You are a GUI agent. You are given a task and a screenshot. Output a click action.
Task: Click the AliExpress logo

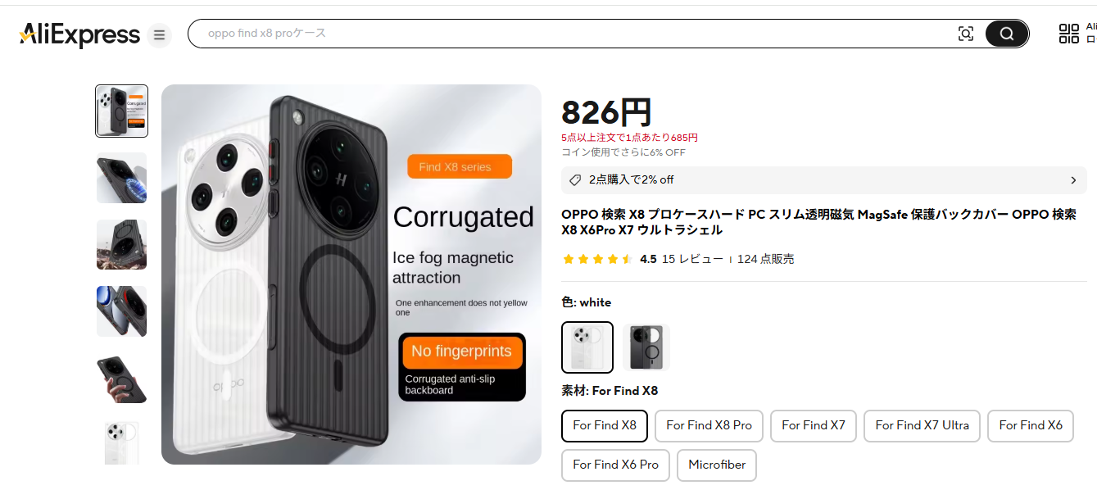pos(79,34)
